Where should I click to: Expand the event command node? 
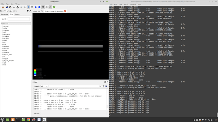pos(2,40)
